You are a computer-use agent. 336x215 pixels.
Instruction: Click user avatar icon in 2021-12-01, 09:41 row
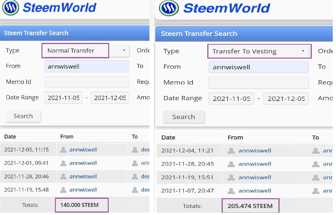63,163
